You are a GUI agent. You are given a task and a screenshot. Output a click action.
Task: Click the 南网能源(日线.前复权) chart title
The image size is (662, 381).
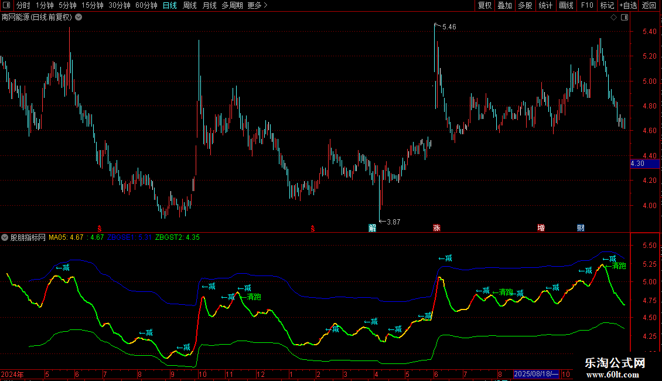click(x=37, y=18)
